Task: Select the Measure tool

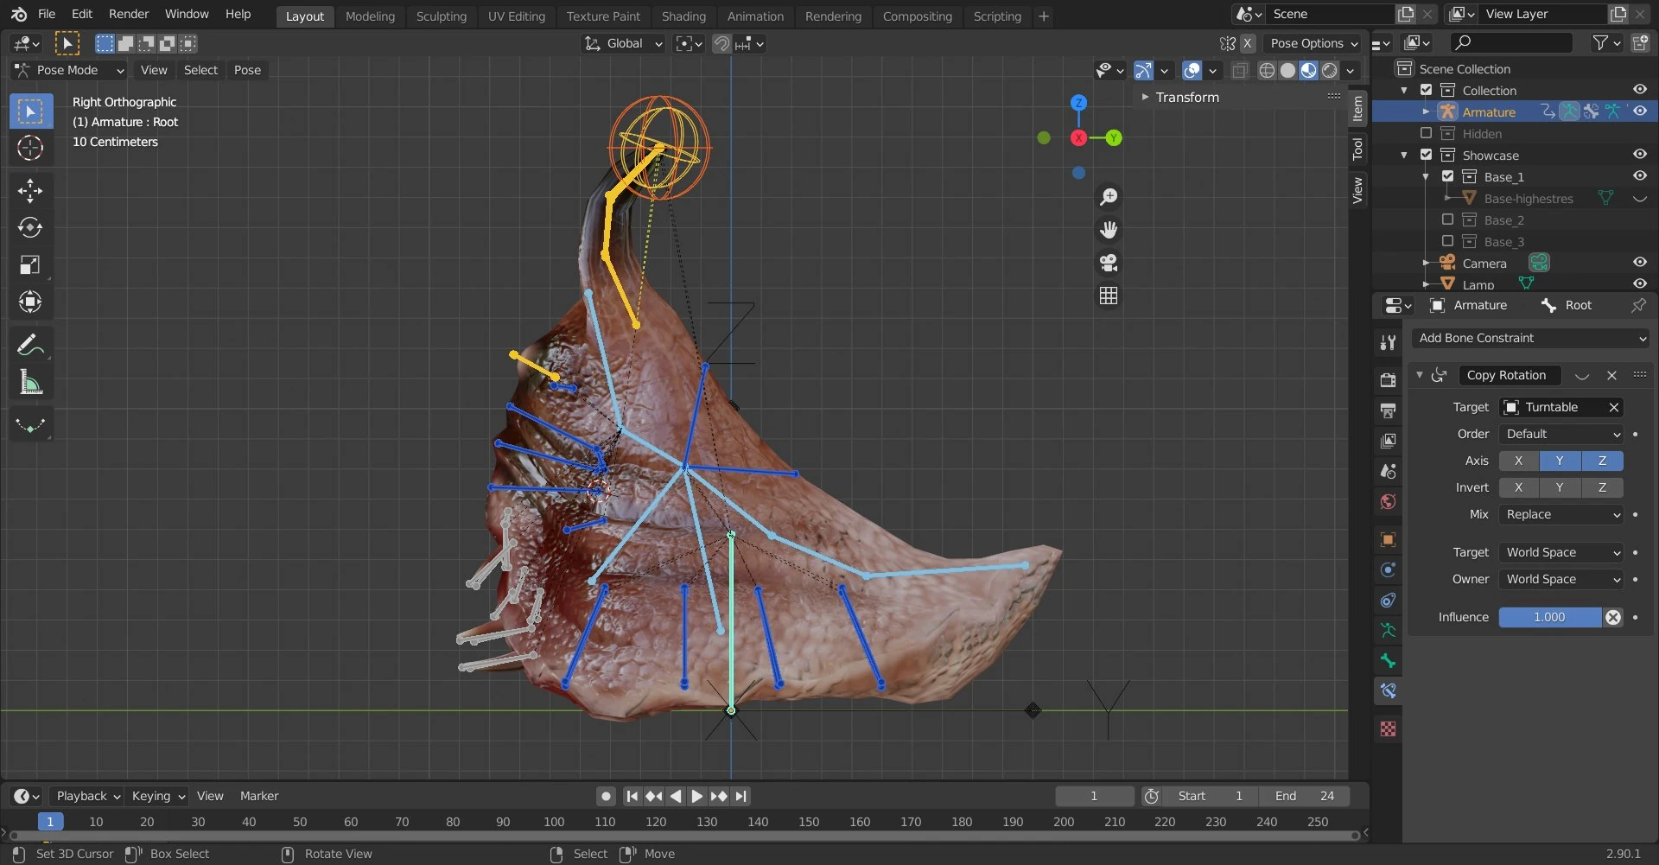Action: pyautogui.click(x=30, y=382)
